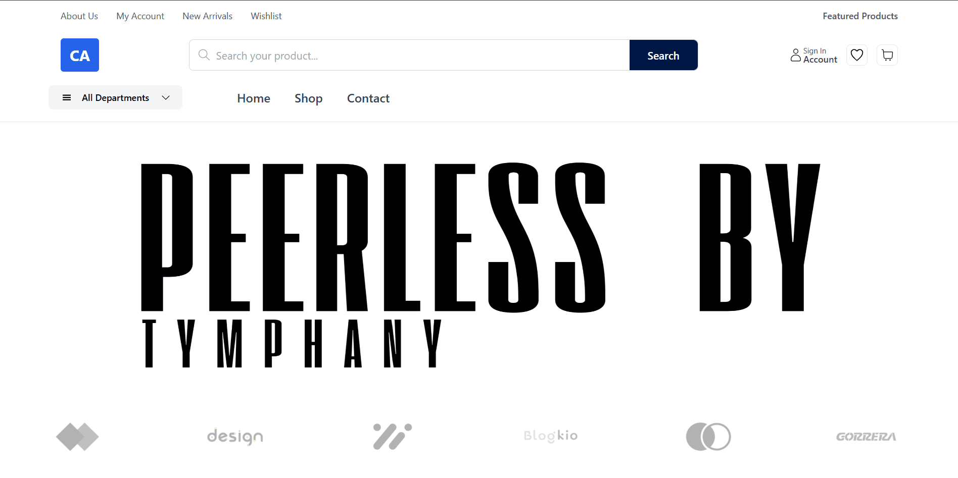This screenshot has width=958, height=478.
Task: Select the double slash brand logo
Action: coord(393,437)
